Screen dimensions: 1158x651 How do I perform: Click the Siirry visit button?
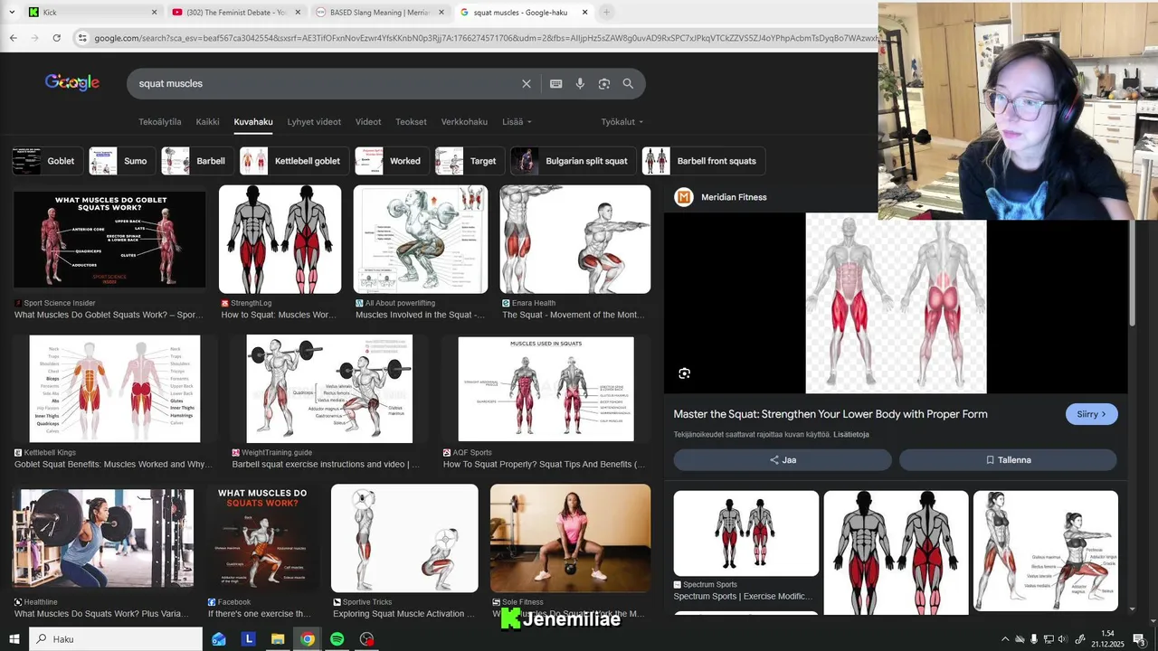tap(1092, 414)
